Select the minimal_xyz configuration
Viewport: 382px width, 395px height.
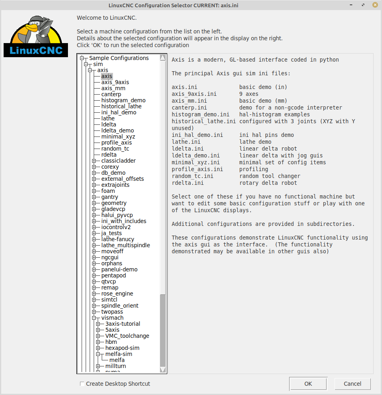pos(118,136)
